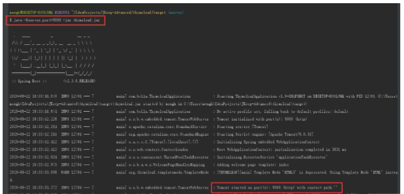Click 'Initializing Spring embedded WebApplicationContext' message

coord(268,142)
